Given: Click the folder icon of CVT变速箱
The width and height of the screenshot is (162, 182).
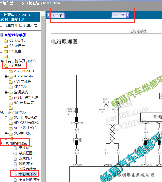Looking at the screenshot, I should click(11, 82).
